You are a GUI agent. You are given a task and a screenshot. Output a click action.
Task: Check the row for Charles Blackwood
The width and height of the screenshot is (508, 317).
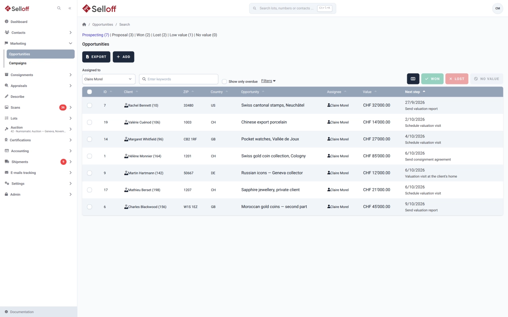pos(89,207)
